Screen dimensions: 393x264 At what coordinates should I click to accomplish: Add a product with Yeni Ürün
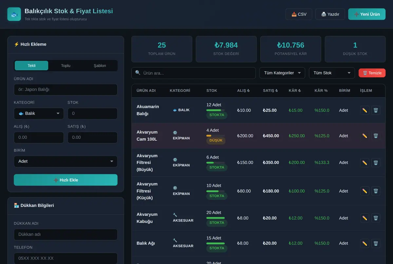click(x=367, y=14)
